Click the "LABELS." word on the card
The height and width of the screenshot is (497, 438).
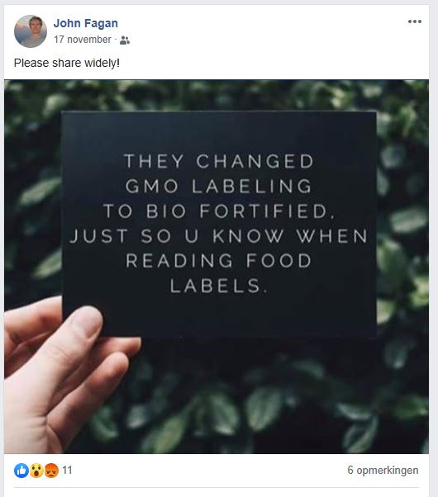point(218,286)
